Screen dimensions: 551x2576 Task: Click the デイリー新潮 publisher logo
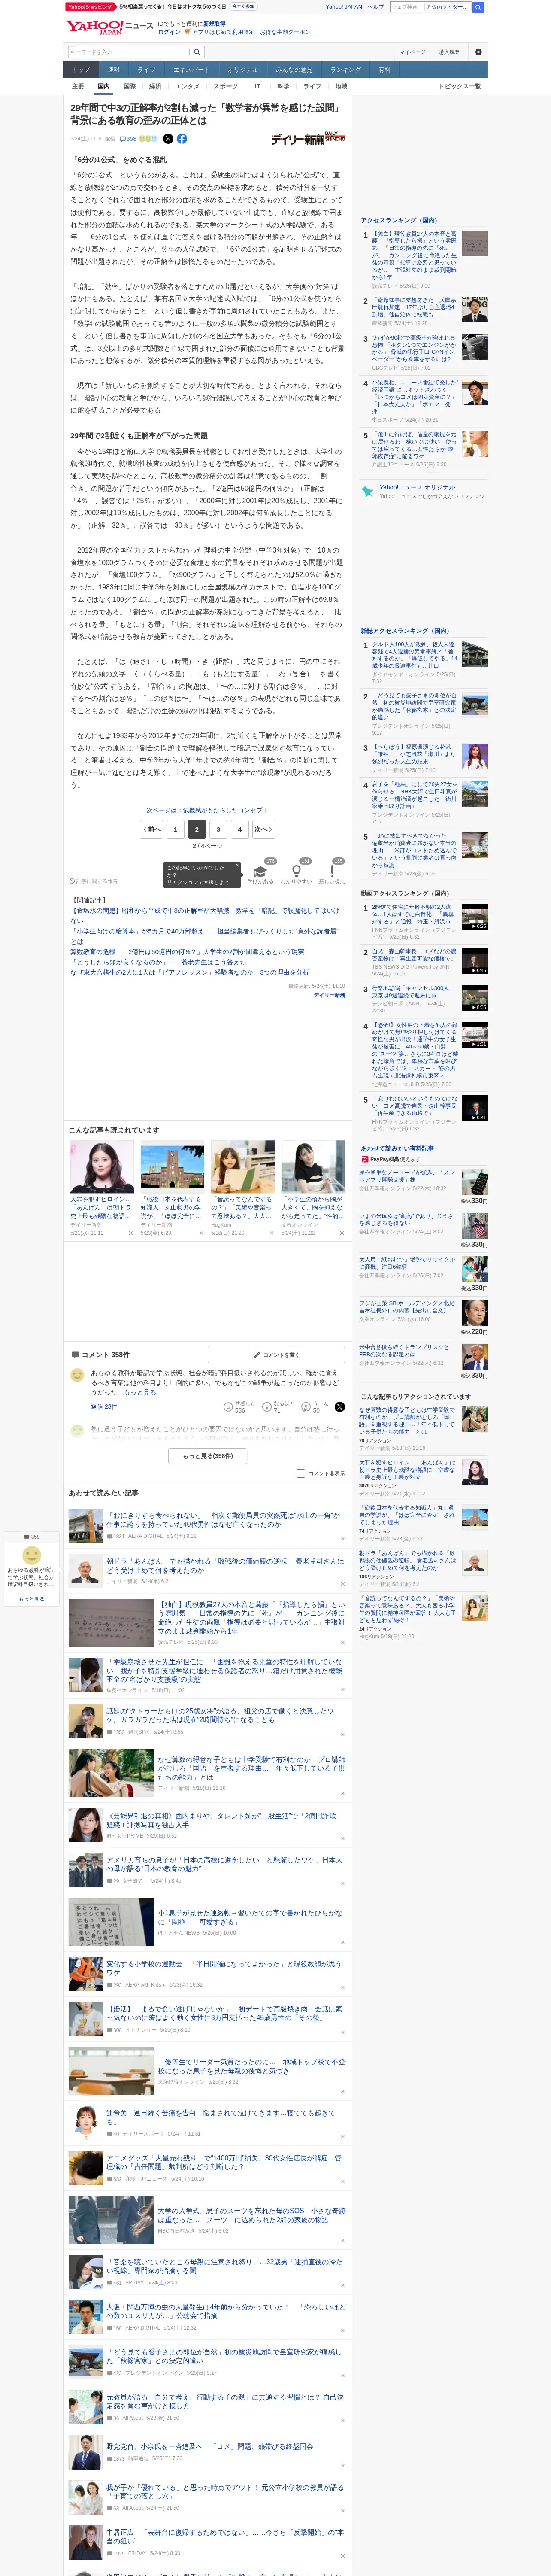point(308,139)
